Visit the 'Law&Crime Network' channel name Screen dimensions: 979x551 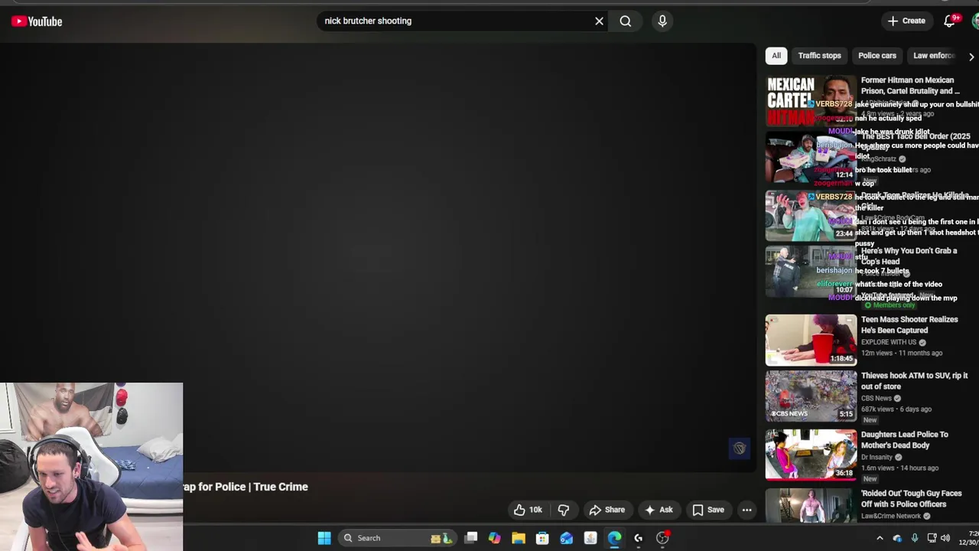click(x=892, y=517)
